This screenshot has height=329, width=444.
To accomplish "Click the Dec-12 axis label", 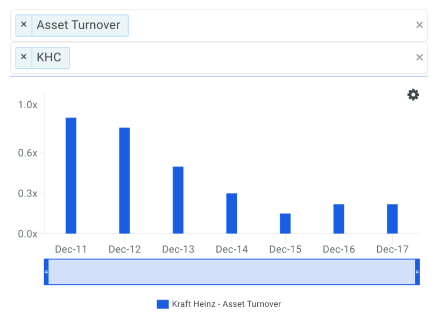I will [x=125, y=249].
